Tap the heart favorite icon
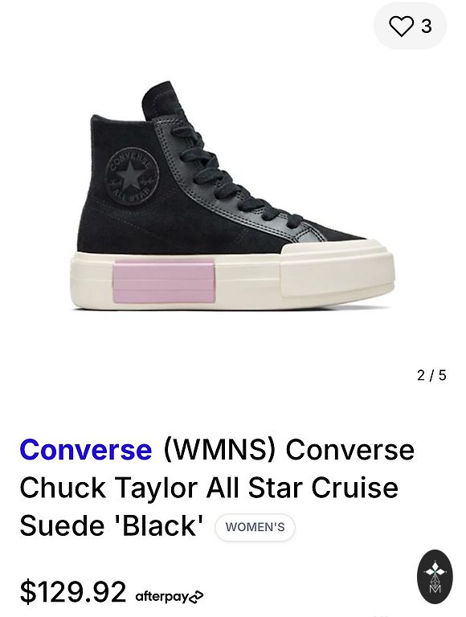 click(x=401, y=26)
